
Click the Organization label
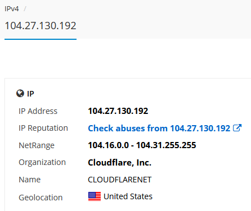coord(42,162)
